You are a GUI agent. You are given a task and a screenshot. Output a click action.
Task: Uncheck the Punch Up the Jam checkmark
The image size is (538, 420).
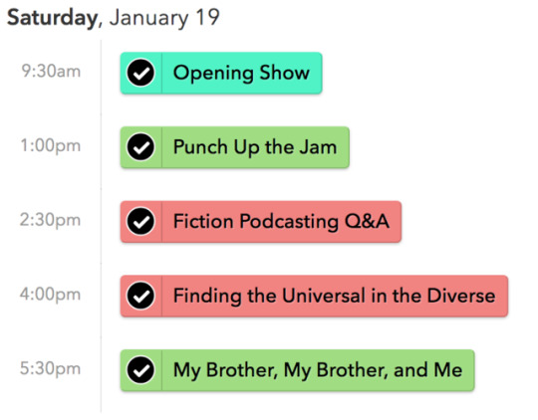tap(140, 147)
